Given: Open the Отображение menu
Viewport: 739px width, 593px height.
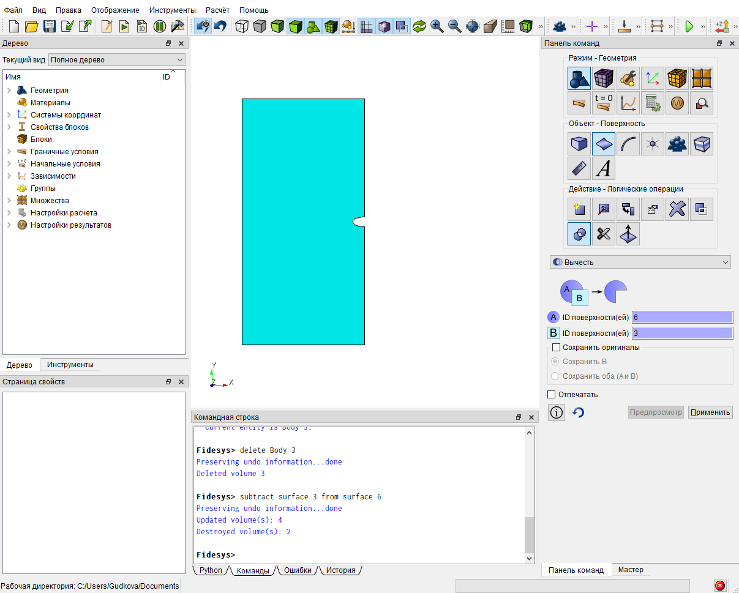Looking at the screenshot, I should (115, 10).
